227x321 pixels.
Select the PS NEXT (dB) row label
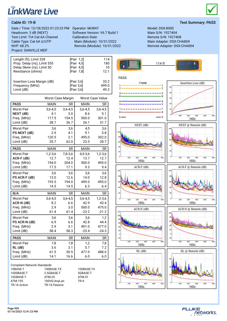[23, 133]
